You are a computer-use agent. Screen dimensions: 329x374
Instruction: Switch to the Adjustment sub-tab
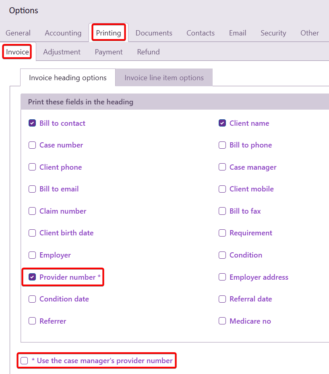point(62,52)
